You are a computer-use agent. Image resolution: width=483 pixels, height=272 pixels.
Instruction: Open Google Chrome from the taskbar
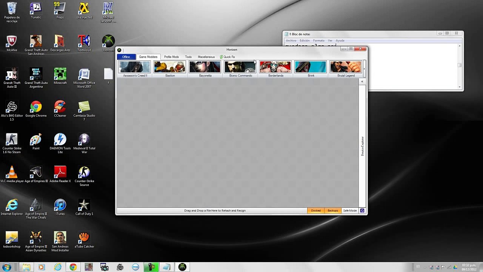tap(73, 267)
